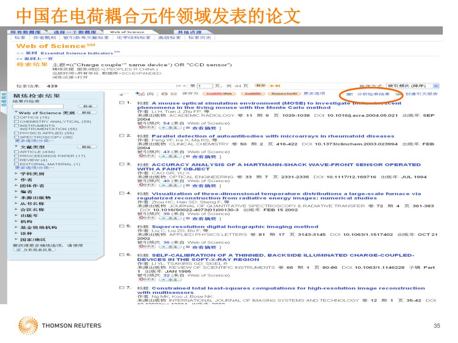Click the email envelope icon in results toolbar

[174, 94]
